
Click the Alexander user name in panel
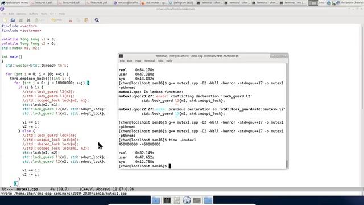[x=351, y=3]
